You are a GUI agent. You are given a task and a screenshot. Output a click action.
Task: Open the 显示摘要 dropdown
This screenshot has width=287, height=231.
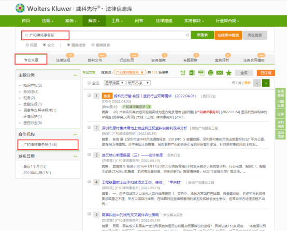114,83
